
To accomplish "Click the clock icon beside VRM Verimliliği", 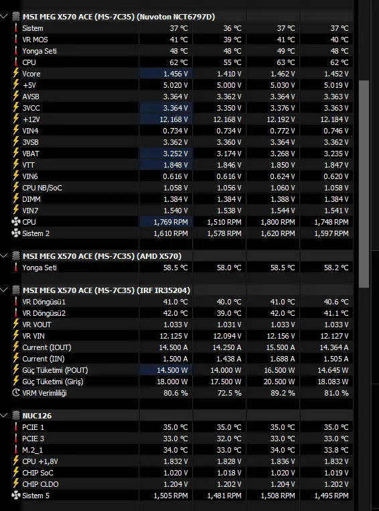I will tap(15, 393).
